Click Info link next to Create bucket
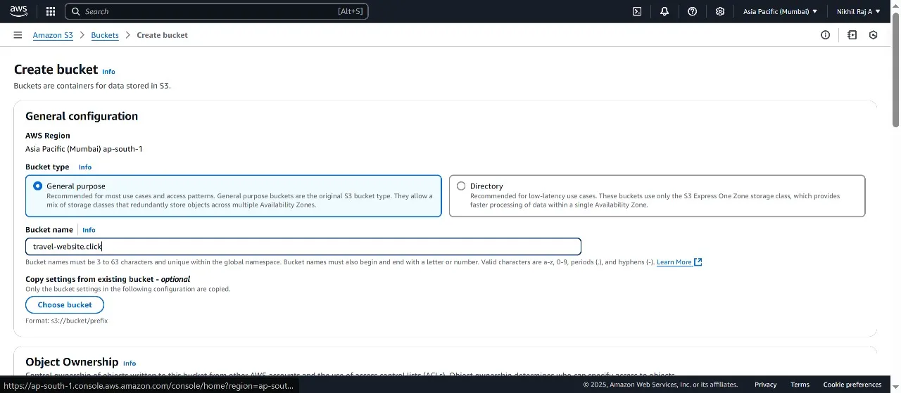The image size is (901, 393). tap(108, 72)
